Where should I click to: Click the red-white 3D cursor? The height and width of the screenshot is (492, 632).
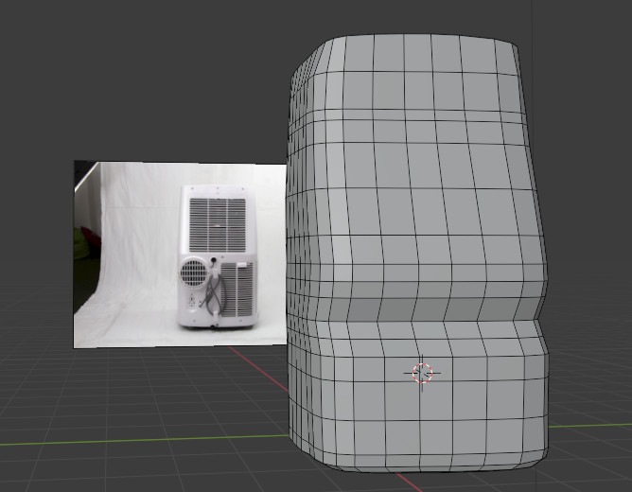[x=422, y=373]
